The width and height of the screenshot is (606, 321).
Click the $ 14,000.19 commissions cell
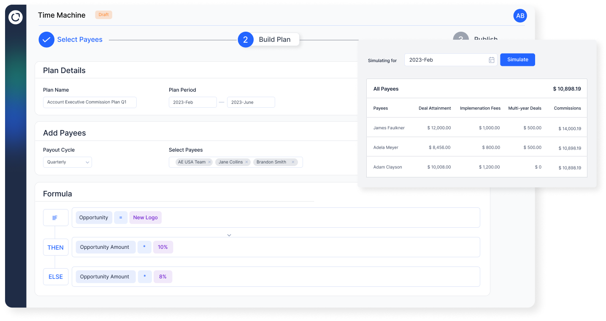[570, 129]
